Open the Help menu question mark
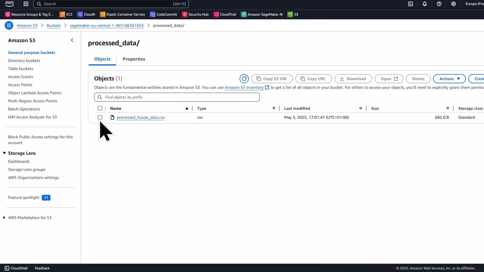Image resolution: width=484 pixels, height=272 pixels. 439,4
